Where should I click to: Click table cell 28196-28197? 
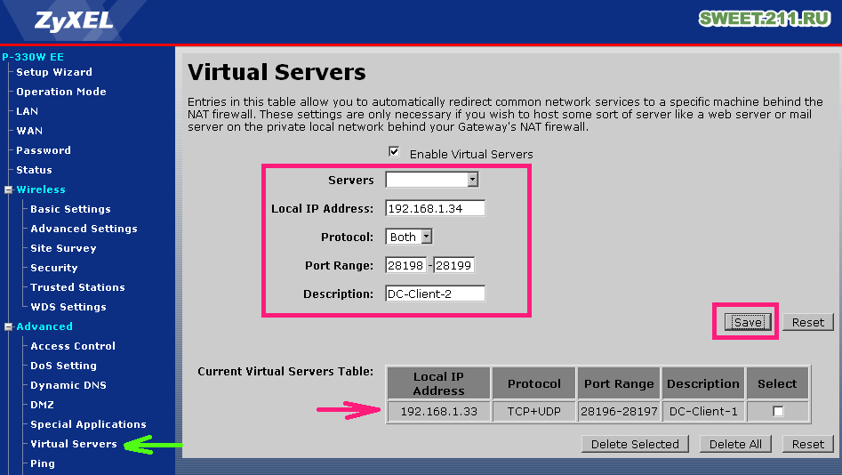click(619, 412)
